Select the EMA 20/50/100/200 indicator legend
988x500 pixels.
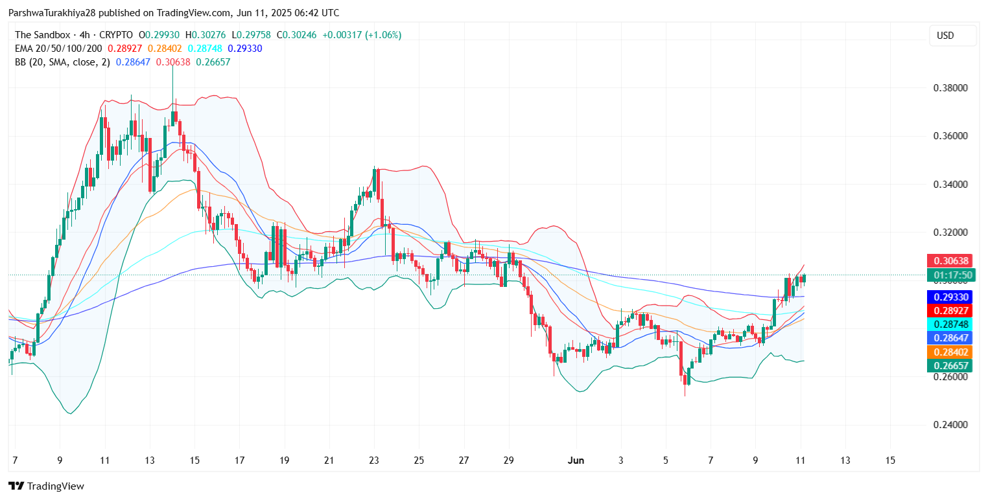(x=58, y=49)
